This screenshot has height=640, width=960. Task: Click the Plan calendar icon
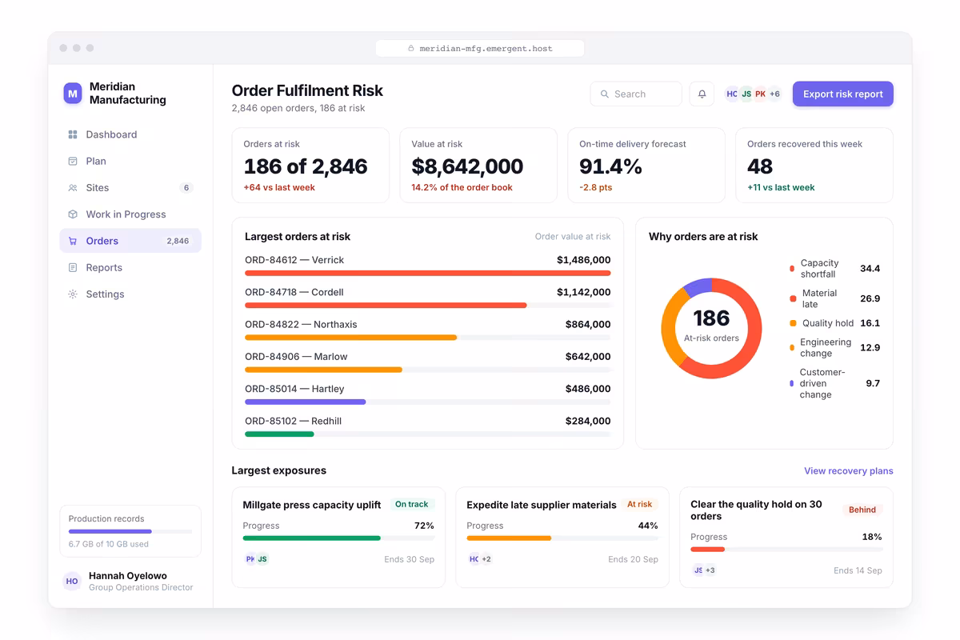[x=73, y=161]
